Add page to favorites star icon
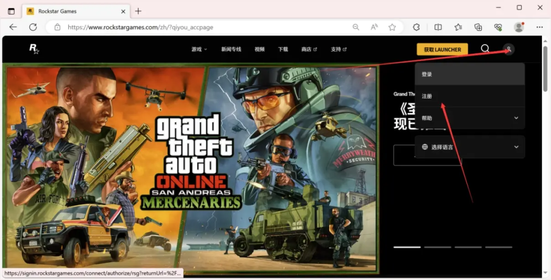 392,27
